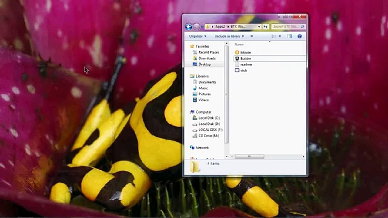Open Local Disk (D:)
Viewport: 388px width, 218px height.
tap(209, 124)
